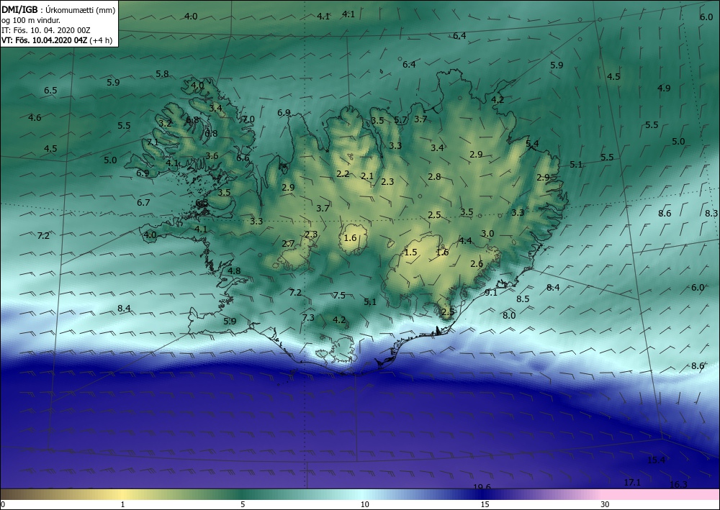Select the 'IT: Fös. 10. 04. 2020 00Z' line
Image resolution: width=720 pixels, height=510 pixels.
pos(46,30)
